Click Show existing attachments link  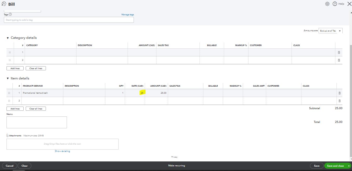[x=62, y=151]
